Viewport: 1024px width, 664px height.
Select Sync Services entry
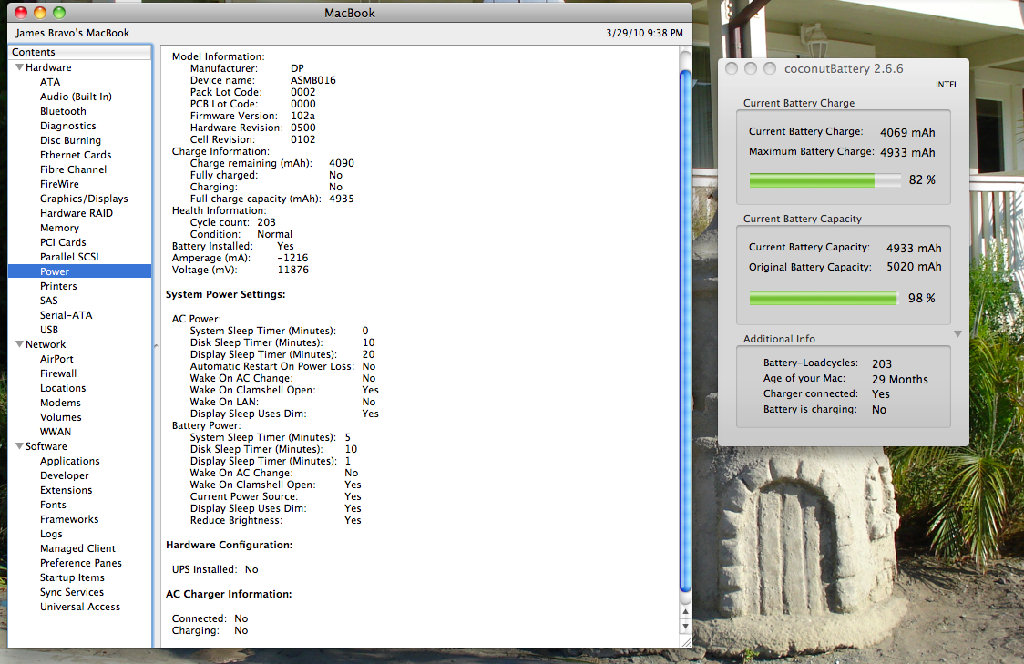click(x=72, y=592)
